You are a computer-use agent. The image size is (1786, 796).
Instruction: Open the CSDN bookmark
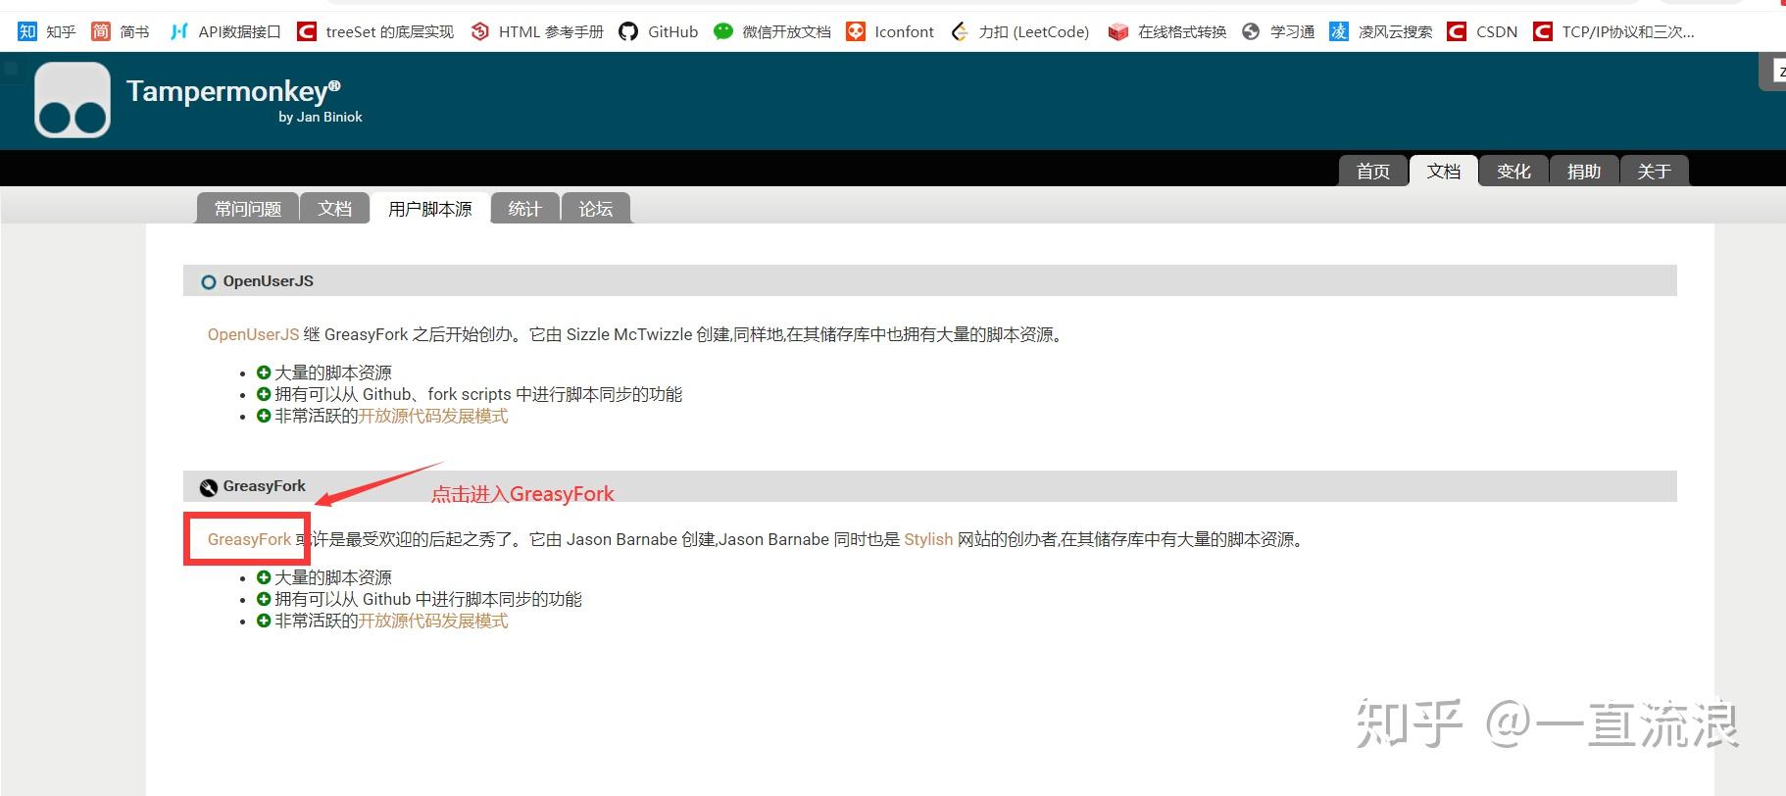[x=1482, y=31]
